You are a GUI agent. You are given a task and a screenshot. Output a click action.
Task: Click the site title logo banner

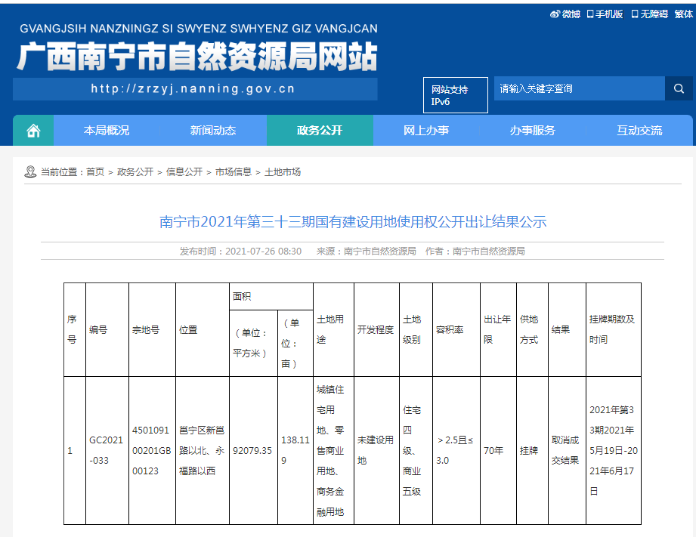[196, 57]
